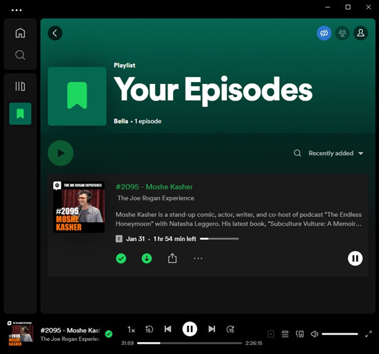Click the episode description beginning Moshe Kasher is a stand-up
This screenshot has width=379, height=354.
[x=238, y=219]
